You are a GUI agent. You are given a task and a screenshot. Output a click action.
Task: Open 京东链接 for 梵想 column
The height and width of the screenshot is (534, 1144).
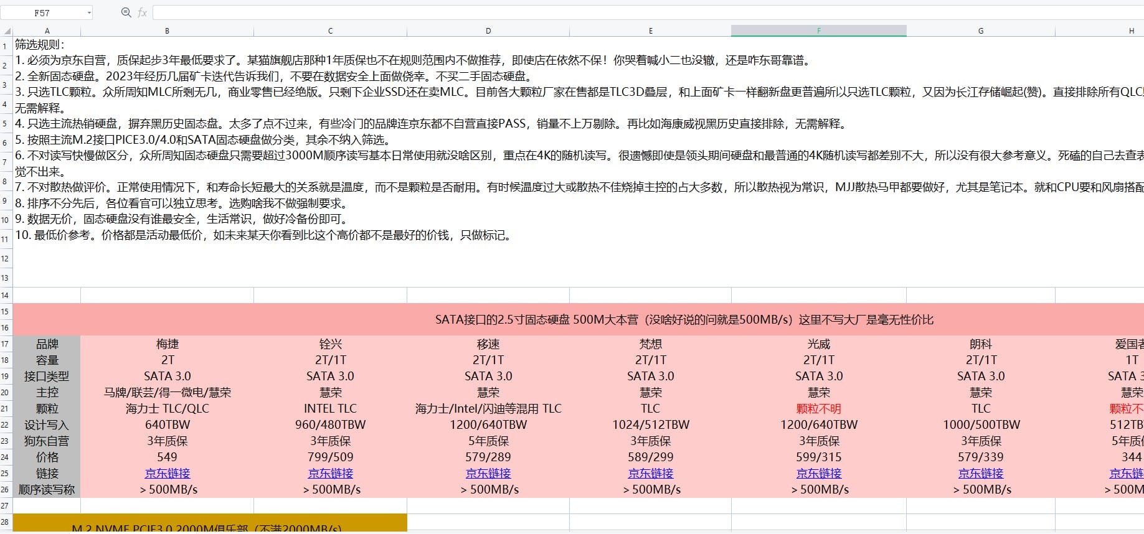point(650,473)
